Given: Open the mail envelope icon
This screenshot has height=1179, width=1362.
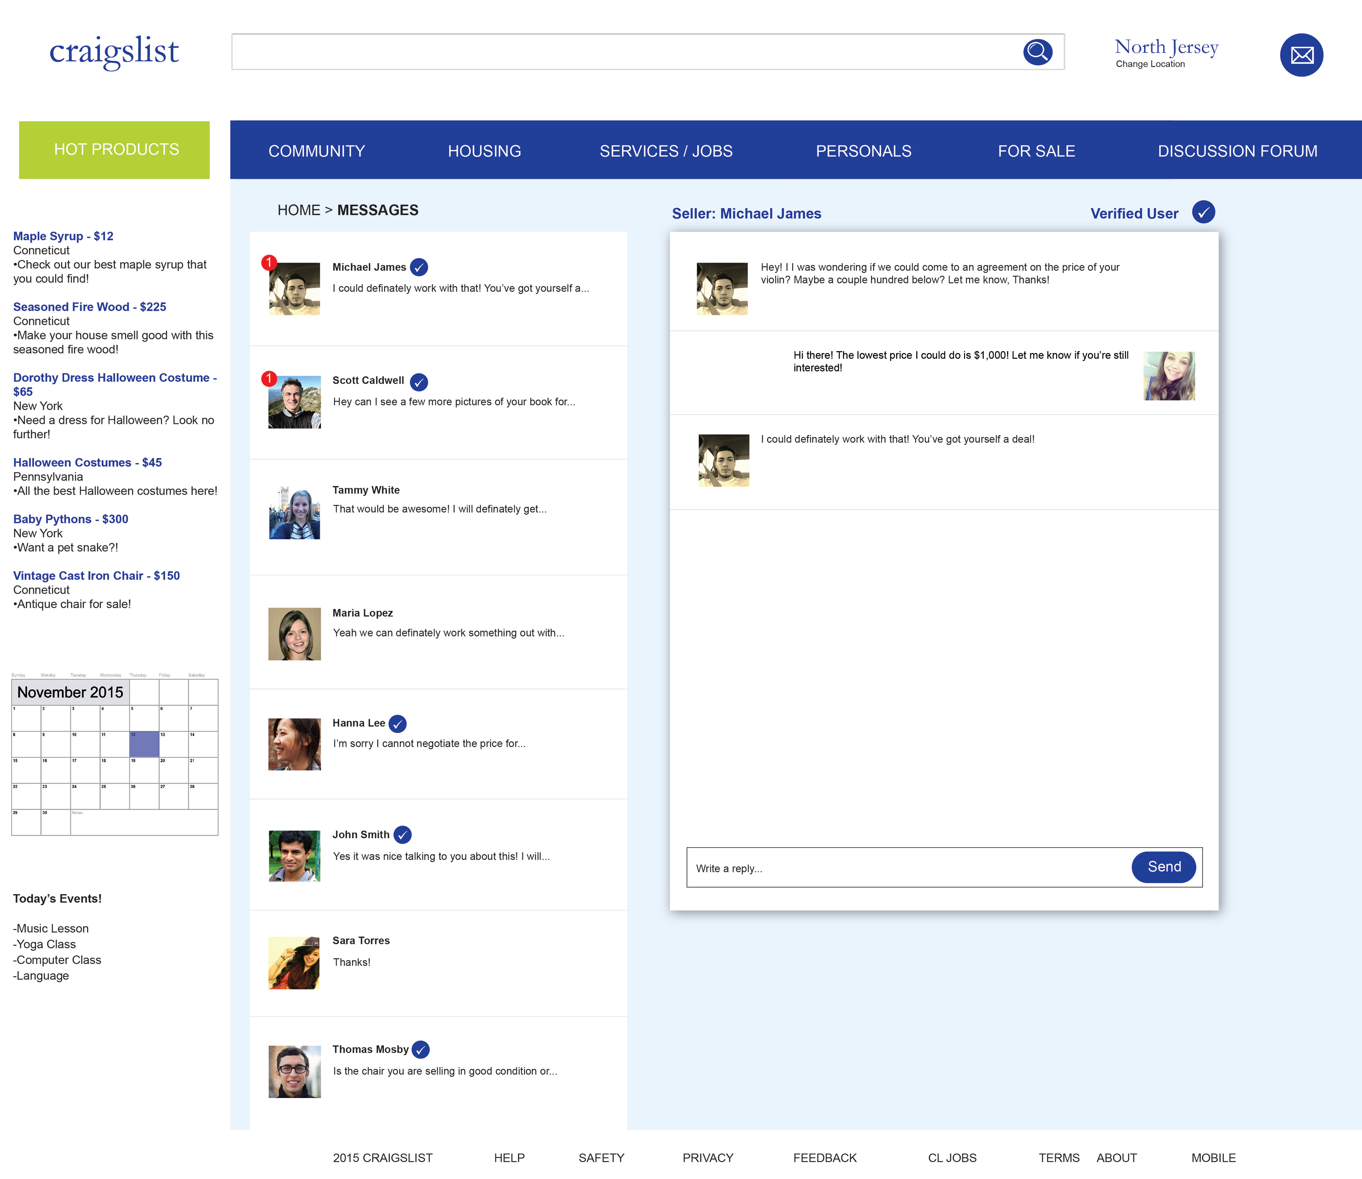Looking at the screenshot, I should (x=1301, y=55).
